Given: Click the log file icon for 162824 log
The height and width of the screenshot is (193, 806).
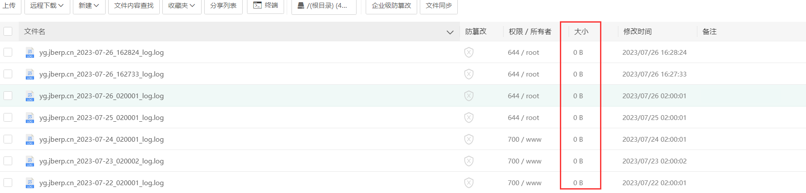Looking at the screenshot, I should click(30, 53).
